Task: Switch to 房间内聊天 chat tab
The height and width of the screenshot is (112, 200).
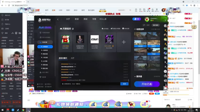Action: point(63,58)
